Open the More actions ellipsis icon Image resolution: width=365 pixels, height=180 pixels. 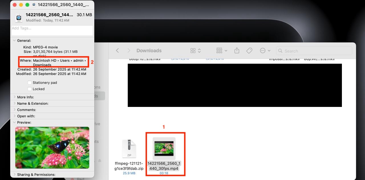tap(263, 50)
